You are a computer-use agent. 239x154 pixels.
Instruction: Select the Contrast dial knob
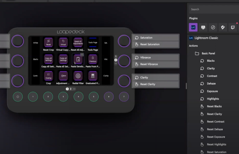pos(18,81)
